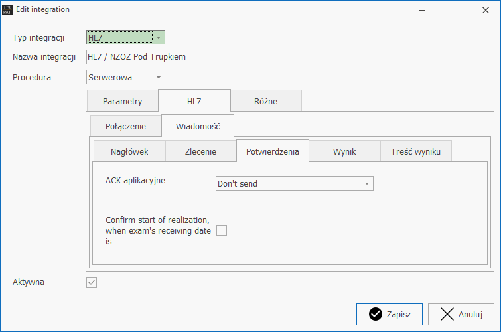501x332 pixels.
Task: Select the Wiadomość tab
Action: (x=198, y=125)
